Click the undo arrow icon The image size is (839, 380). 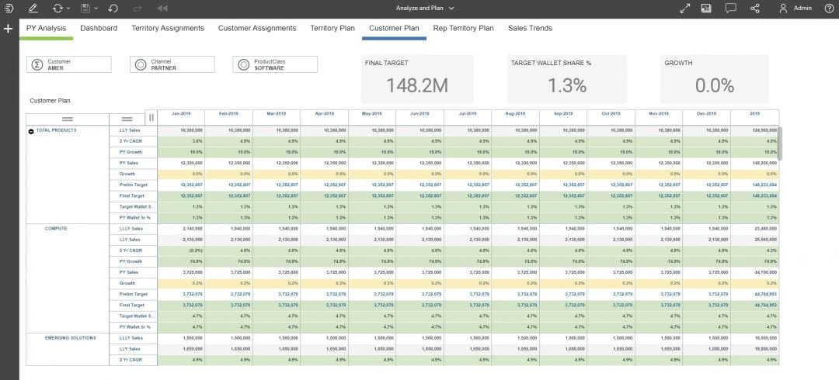point(113,8)
